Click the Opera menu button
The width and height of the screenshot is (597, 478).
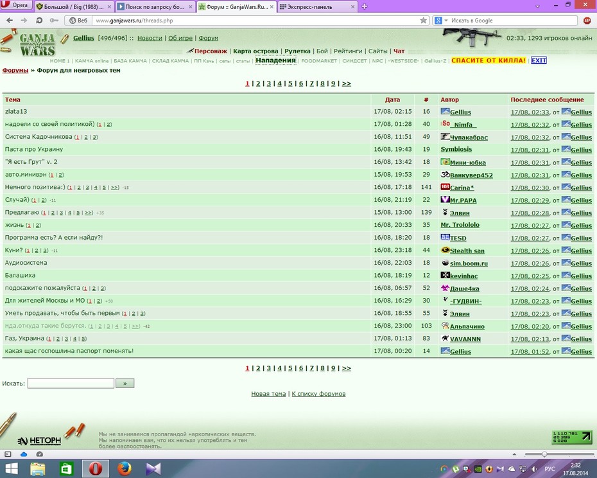(x=15, y=5)
